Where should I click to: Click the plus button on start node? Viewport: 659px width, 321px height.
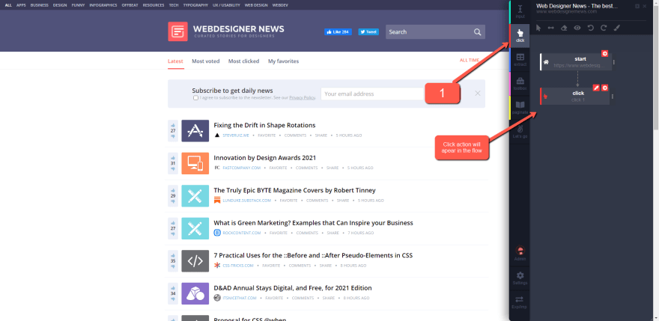605,53
